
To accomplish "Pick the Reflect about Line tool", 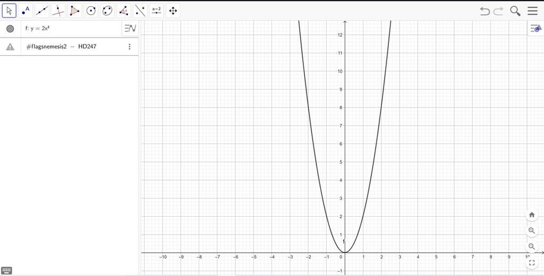I will coord(140,11).
